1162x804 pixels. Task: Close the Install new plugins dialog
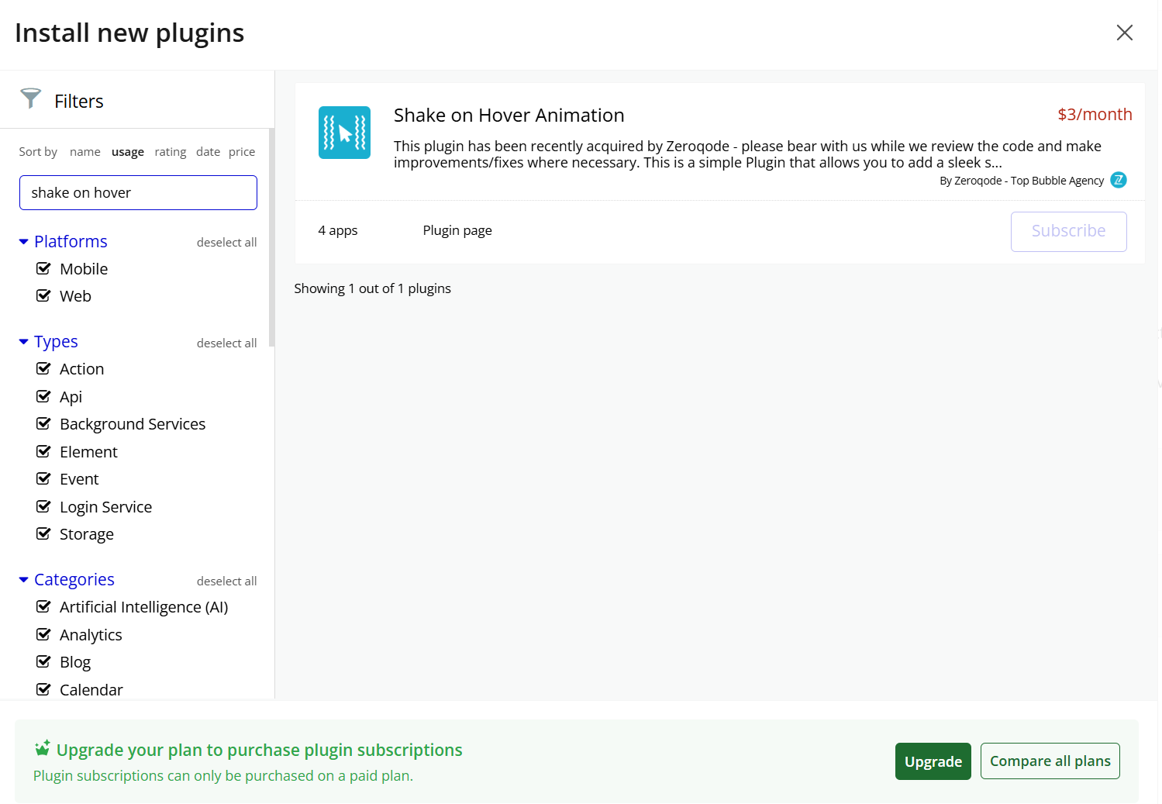click(1124, 33)
